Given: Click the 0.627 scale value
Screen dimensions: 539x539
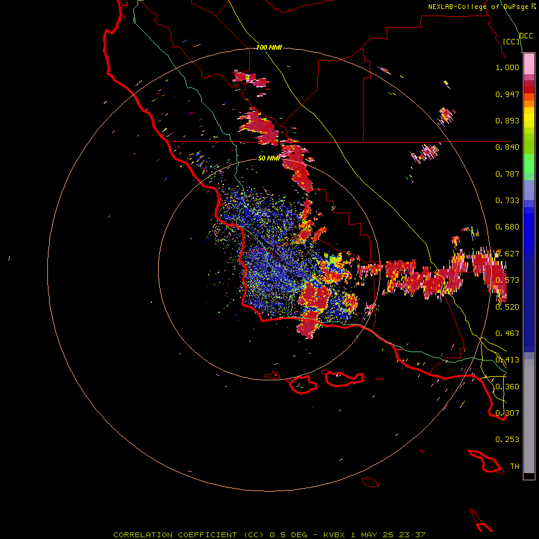Looking at the screenshot, I should click(507, 254).
